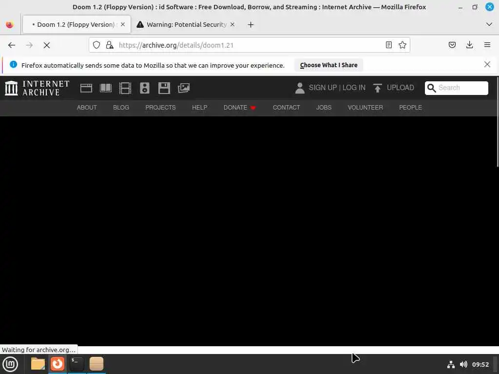Open the tracking protection shield icon
The height and width of the screenshot is (374, 499).
tap(96, 45)
